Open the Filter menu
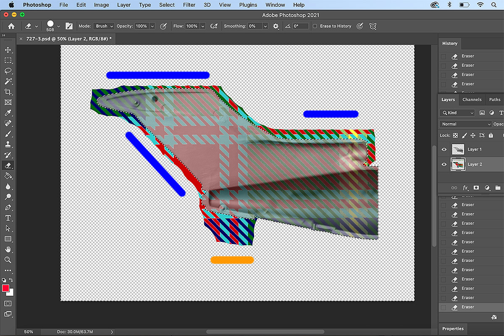504x336 pixels. point(189,5)
